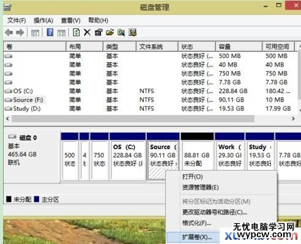Show/hide action pane toolbar icon
The width and height of the screenshot is (301, 244).
coord(61,32)
